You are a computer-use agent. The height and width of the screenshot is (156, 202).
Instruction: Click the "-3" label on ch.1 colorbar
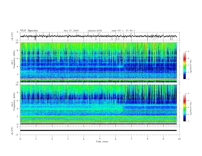(x=188, y=51)
